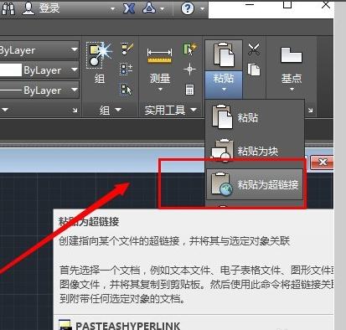This screenshot has height=330, width=346.
Task: Click the 测量 measure ruler icon
Action: coord(159,55)
